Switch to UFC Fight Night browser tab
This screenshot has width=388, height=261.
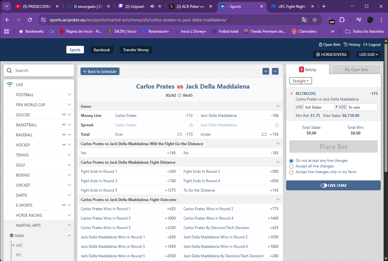point(293,6)
